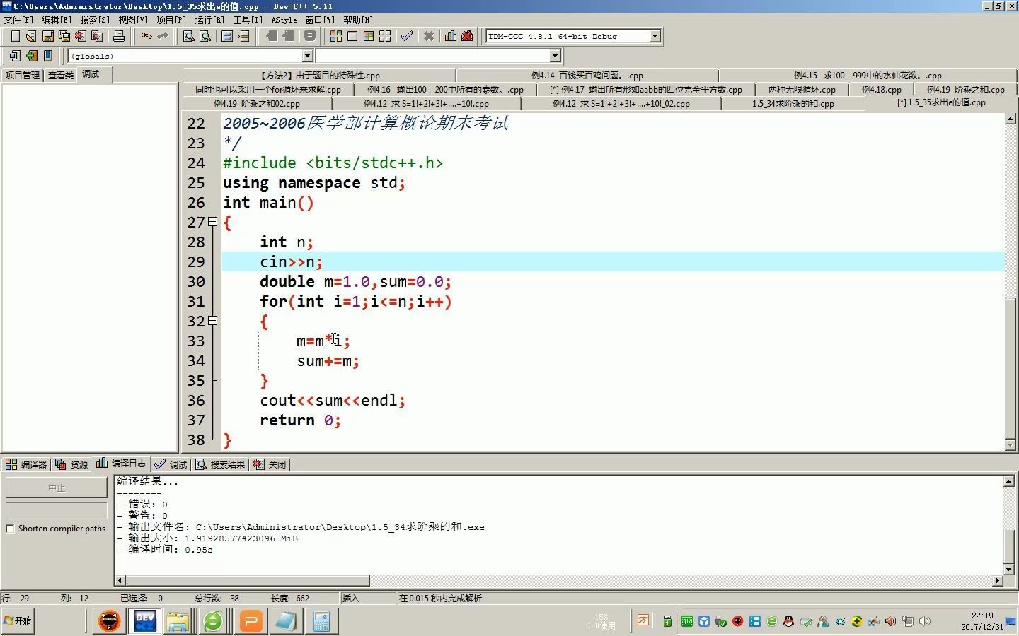Screen dimensions: 1019x636
Task: Click the Close All files toolbar icon
Action: (97, 36)
